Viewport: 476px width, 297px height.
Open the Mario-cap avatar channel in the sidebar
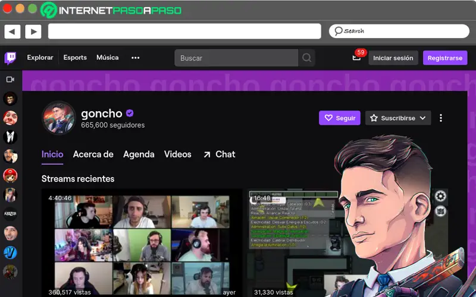pyautogui.click(x=10, y=176)
